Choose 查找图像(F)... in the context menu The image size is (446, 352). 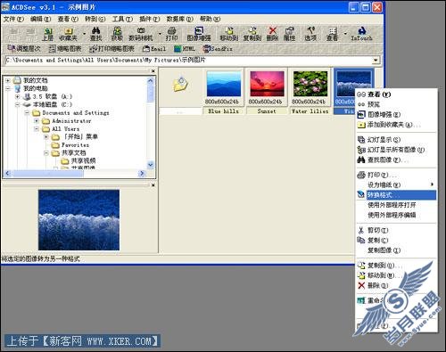point(396,160)
